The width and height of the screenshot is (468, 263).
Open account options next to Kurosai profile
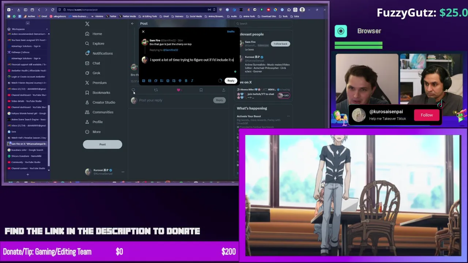[x=123, y=172]
